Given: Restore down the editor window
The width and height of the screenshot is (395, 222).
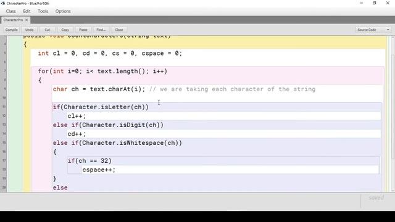Looking at the screenshot, I should tap(375, 3).
